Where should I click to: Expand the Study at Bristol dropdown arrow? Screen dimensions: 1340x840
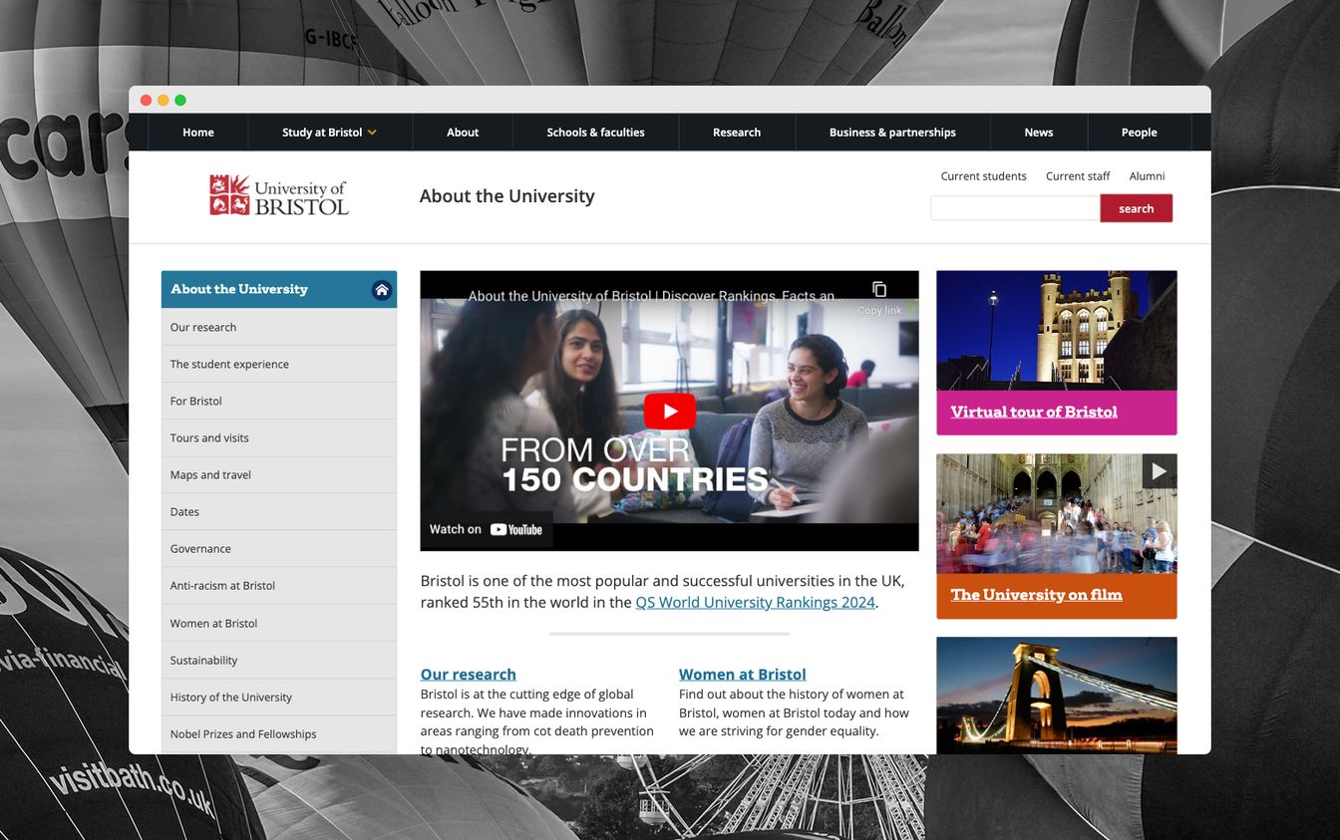pyautogui.click(x=372, y=133)
